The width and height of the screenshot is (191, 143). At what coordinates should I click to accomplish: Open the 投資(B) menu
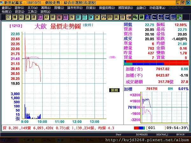[91, 8]
